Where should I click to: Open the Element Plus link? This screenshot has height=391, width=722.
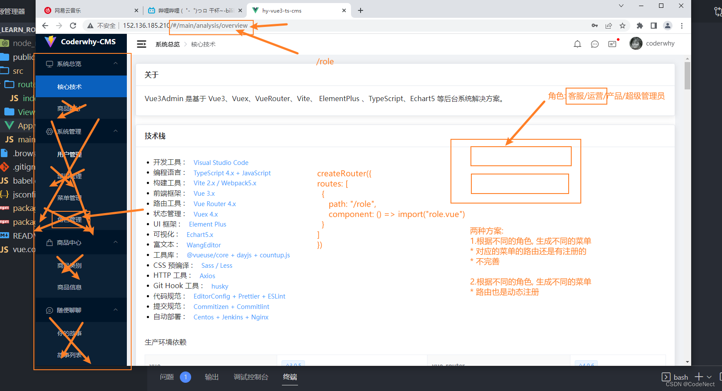point(207,224)
